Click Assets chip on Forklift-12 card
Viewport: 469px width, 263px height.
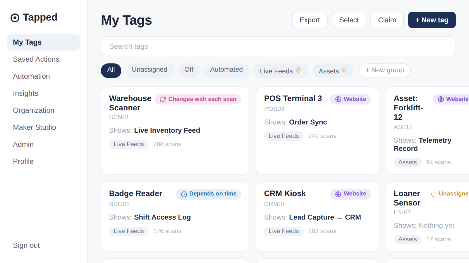tap(407, 162)
